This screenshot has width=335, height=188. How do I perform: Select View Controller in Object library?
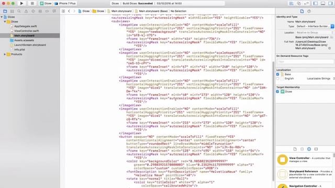point(305,160)
